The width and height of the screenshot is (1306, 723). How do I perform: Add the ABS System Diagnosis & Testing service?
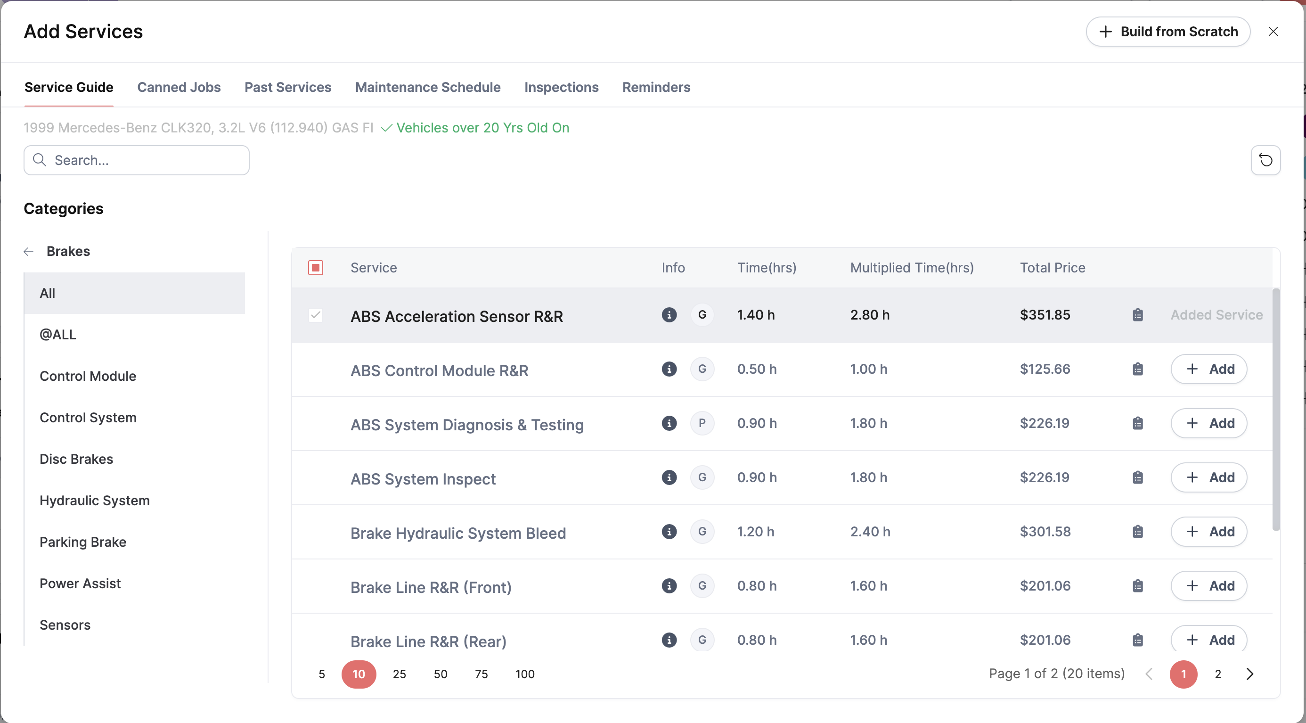click(x=1208, y=423)
